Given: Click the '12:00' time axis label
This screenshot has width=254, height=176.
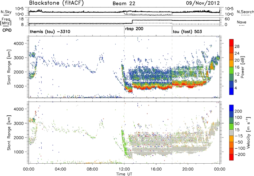Looking at the screenshot, I should 124,169.
